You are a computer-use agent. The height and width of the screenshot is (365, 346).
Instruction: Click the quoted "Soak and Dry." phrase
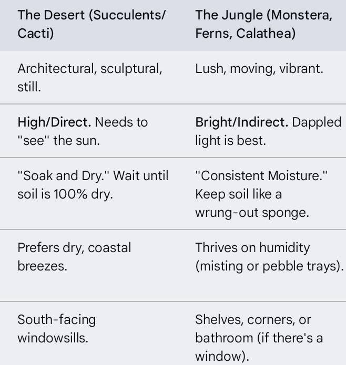click(58, 175)
